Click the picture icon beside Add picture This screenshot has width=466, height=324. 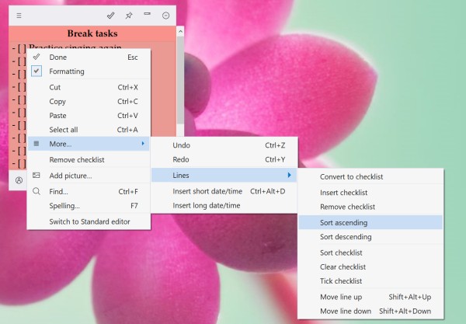[37, 176]
